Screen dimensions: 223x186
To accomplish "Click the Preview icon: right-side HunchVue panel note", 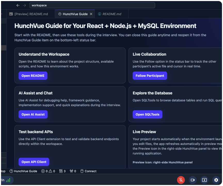I will [163, 162].
